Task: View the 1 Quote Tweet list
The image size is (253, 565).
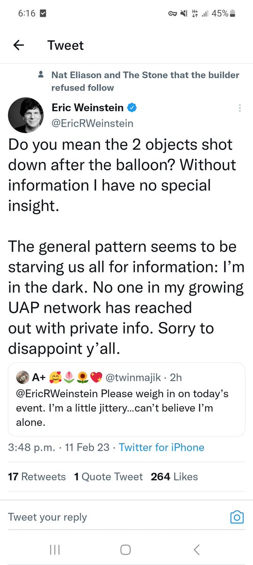Action: [x=108, y=477]
